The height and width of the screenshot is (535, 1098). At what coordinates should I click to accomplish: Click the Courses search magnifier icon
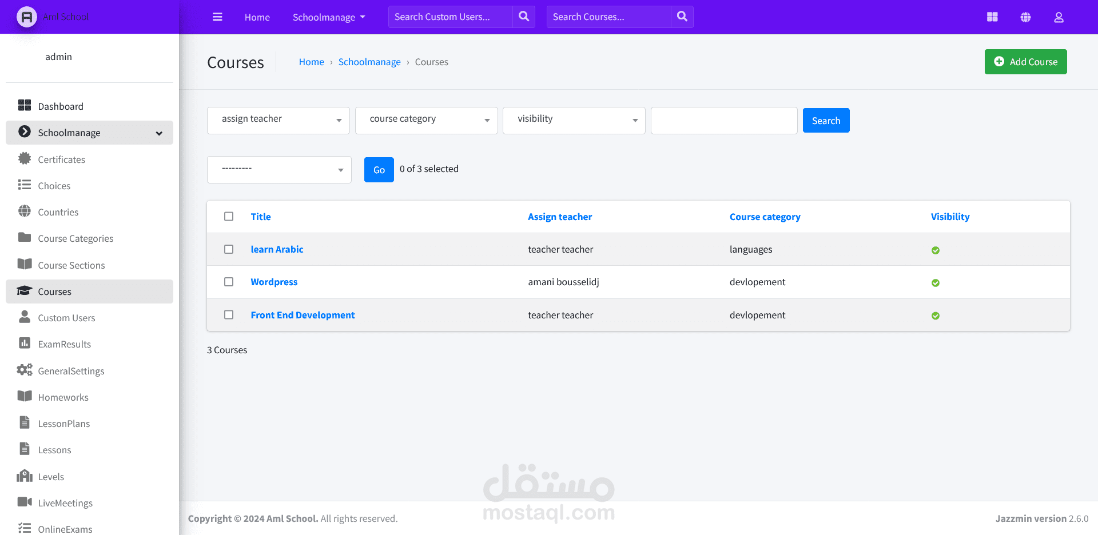coord(682,17)
